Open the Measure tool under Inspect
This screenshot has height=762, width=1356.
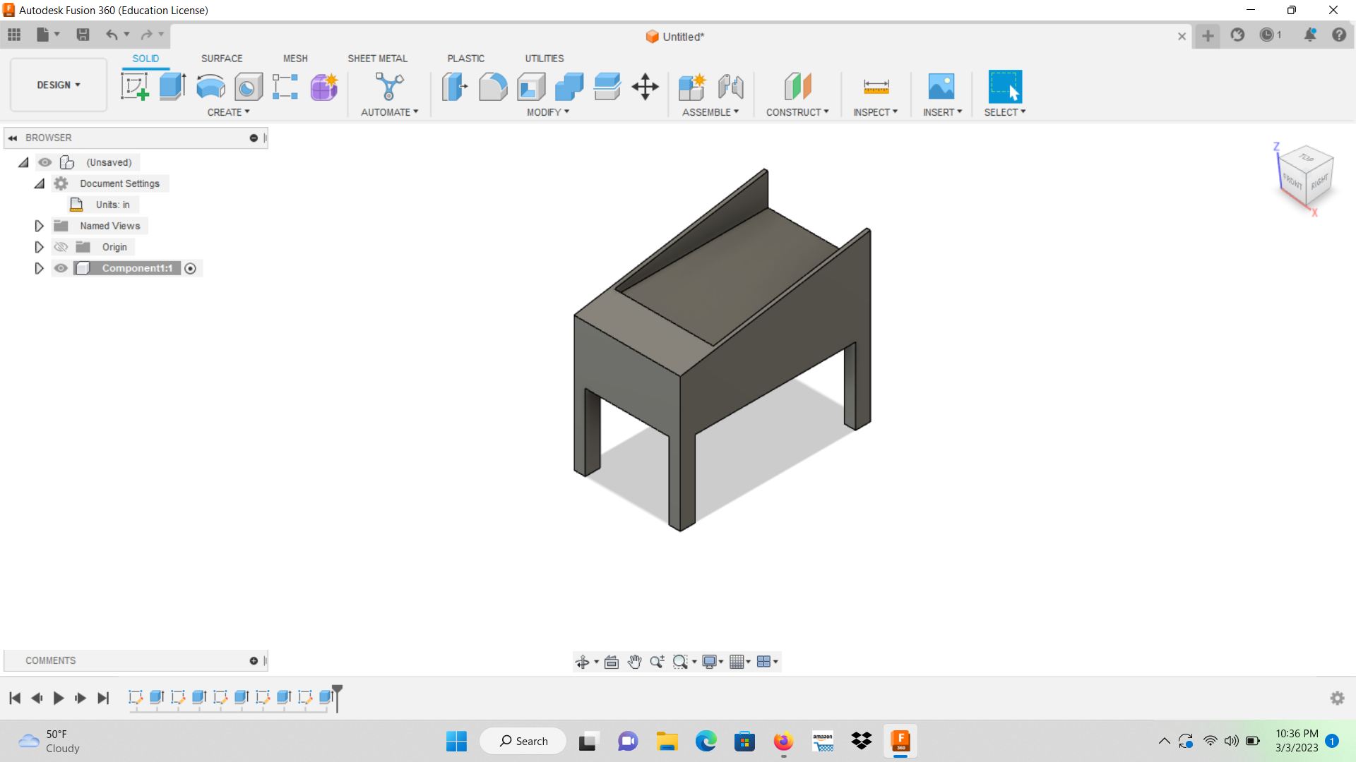pyautogui.click(x=876, y=87)
